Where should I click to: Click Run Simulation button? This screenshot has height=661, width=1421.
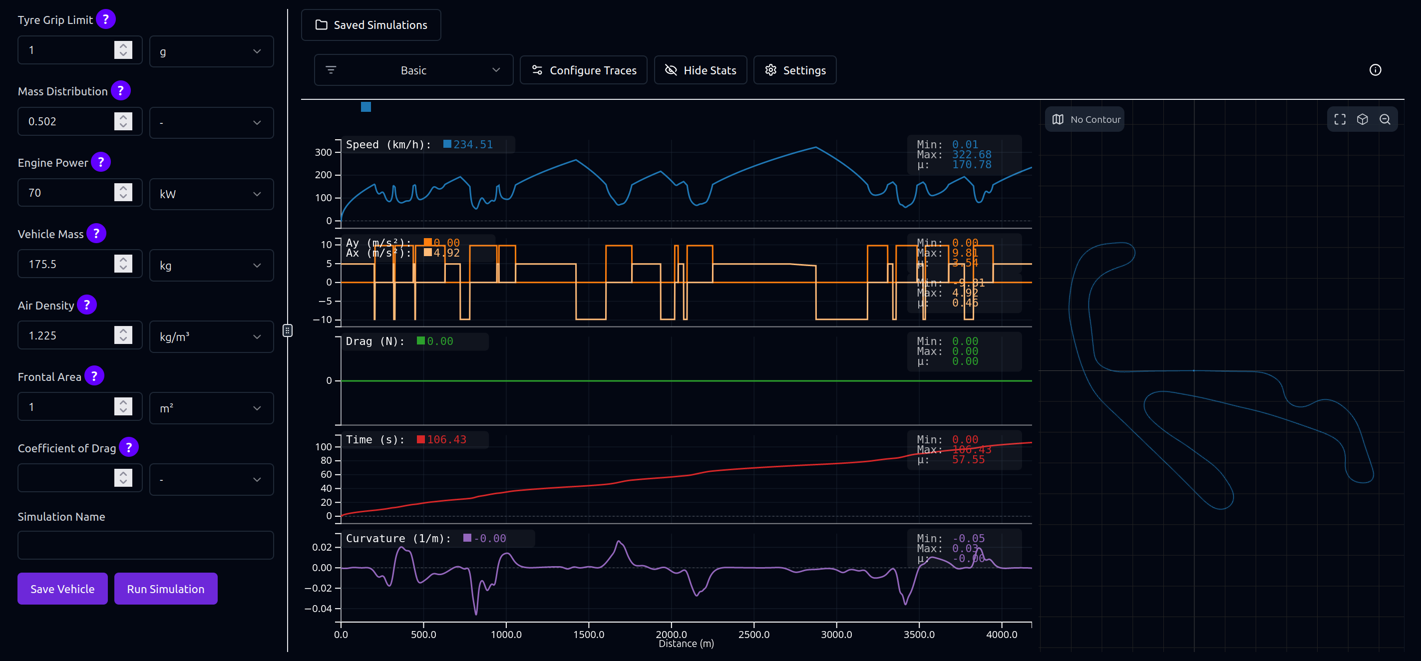coord(165,589)
